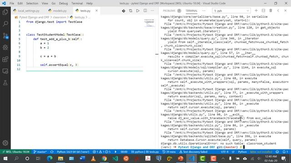291x163 pixels.
Task: Open the Search view in activity bar
Action: coord(5,24)
